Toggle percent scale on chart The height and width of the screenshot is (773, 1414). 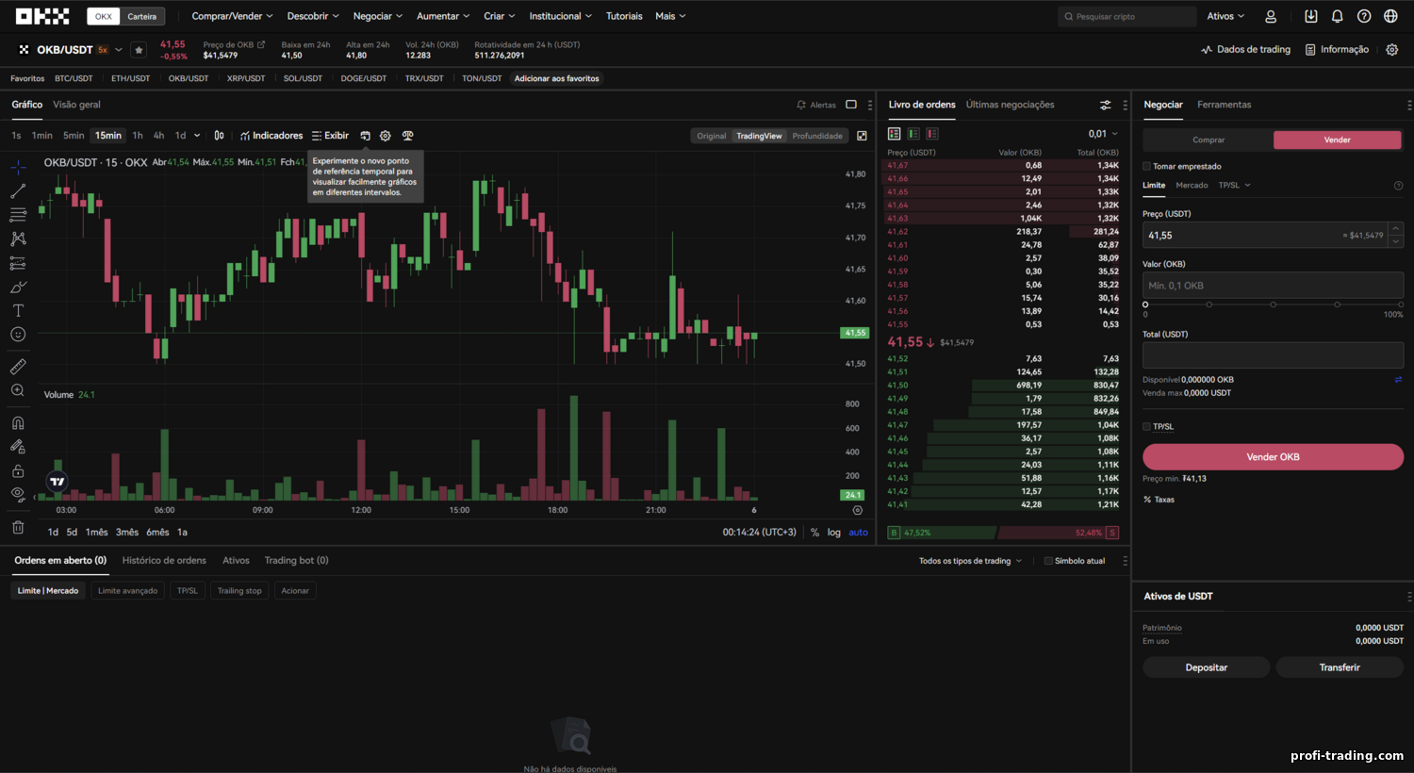coord(814,533)
